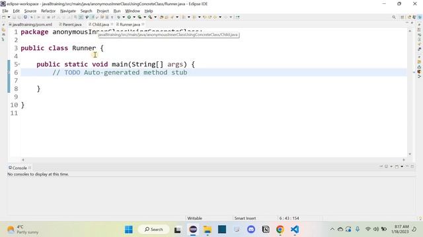The image size is (423, 237).
Task: Click the editor horizontal scrollbar right arrow
Action: click(x=404, y=160)
